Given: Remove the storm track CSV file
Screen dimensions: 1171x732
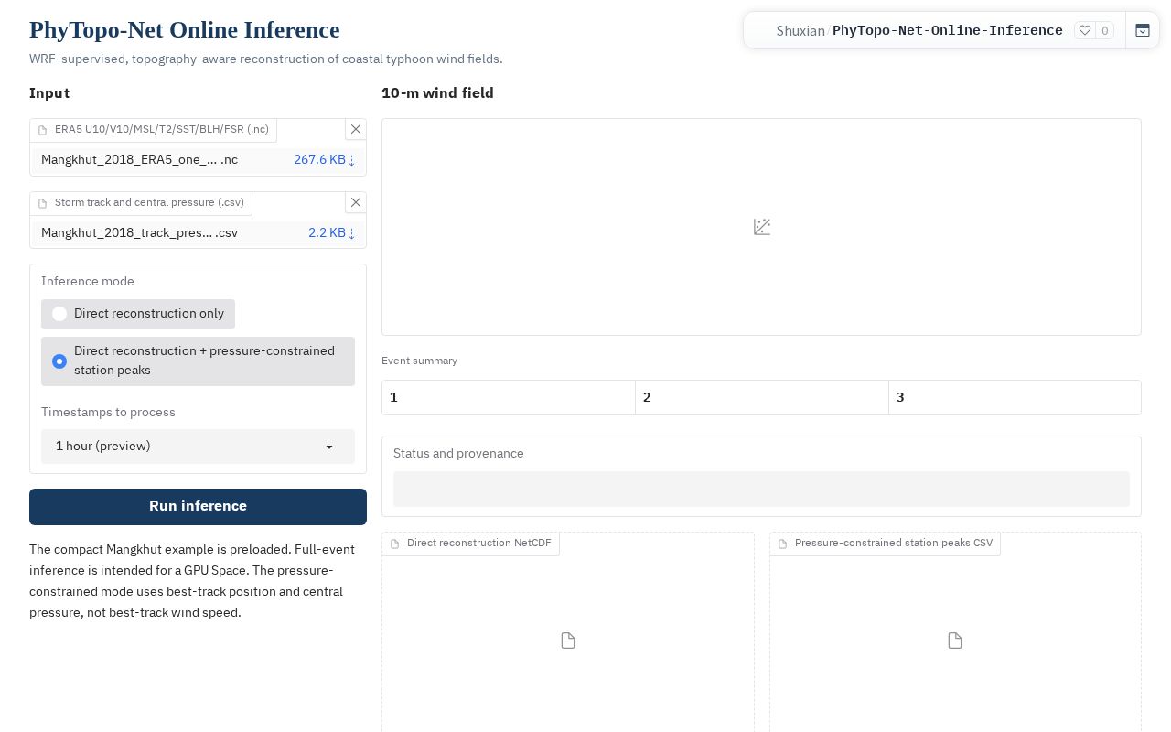Looking at the screenshot, I should (356, 202).
